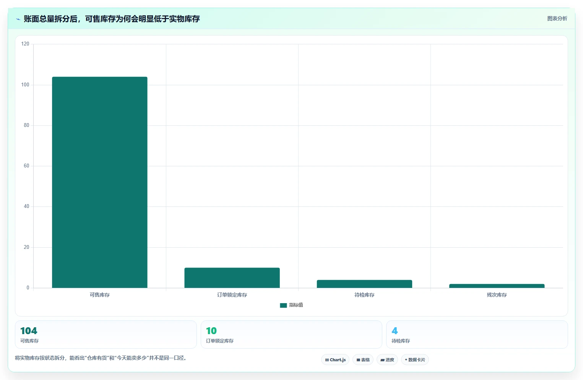Click the 待检库存 bar in chart
Image resolution: width=583 pixels, height=380 pixels.
tap(364, 284)
